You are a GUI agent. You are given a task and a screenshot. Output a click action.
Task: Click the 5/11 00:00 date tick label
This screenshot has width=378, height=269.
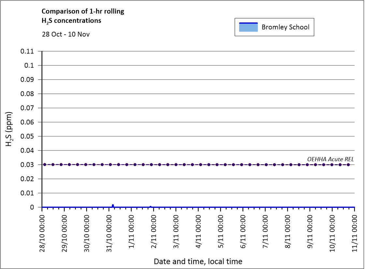coord(221,231)
